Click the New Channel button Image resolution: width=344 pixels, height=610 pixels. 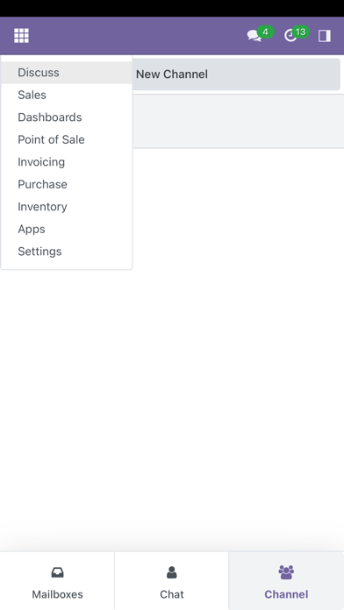236,74
